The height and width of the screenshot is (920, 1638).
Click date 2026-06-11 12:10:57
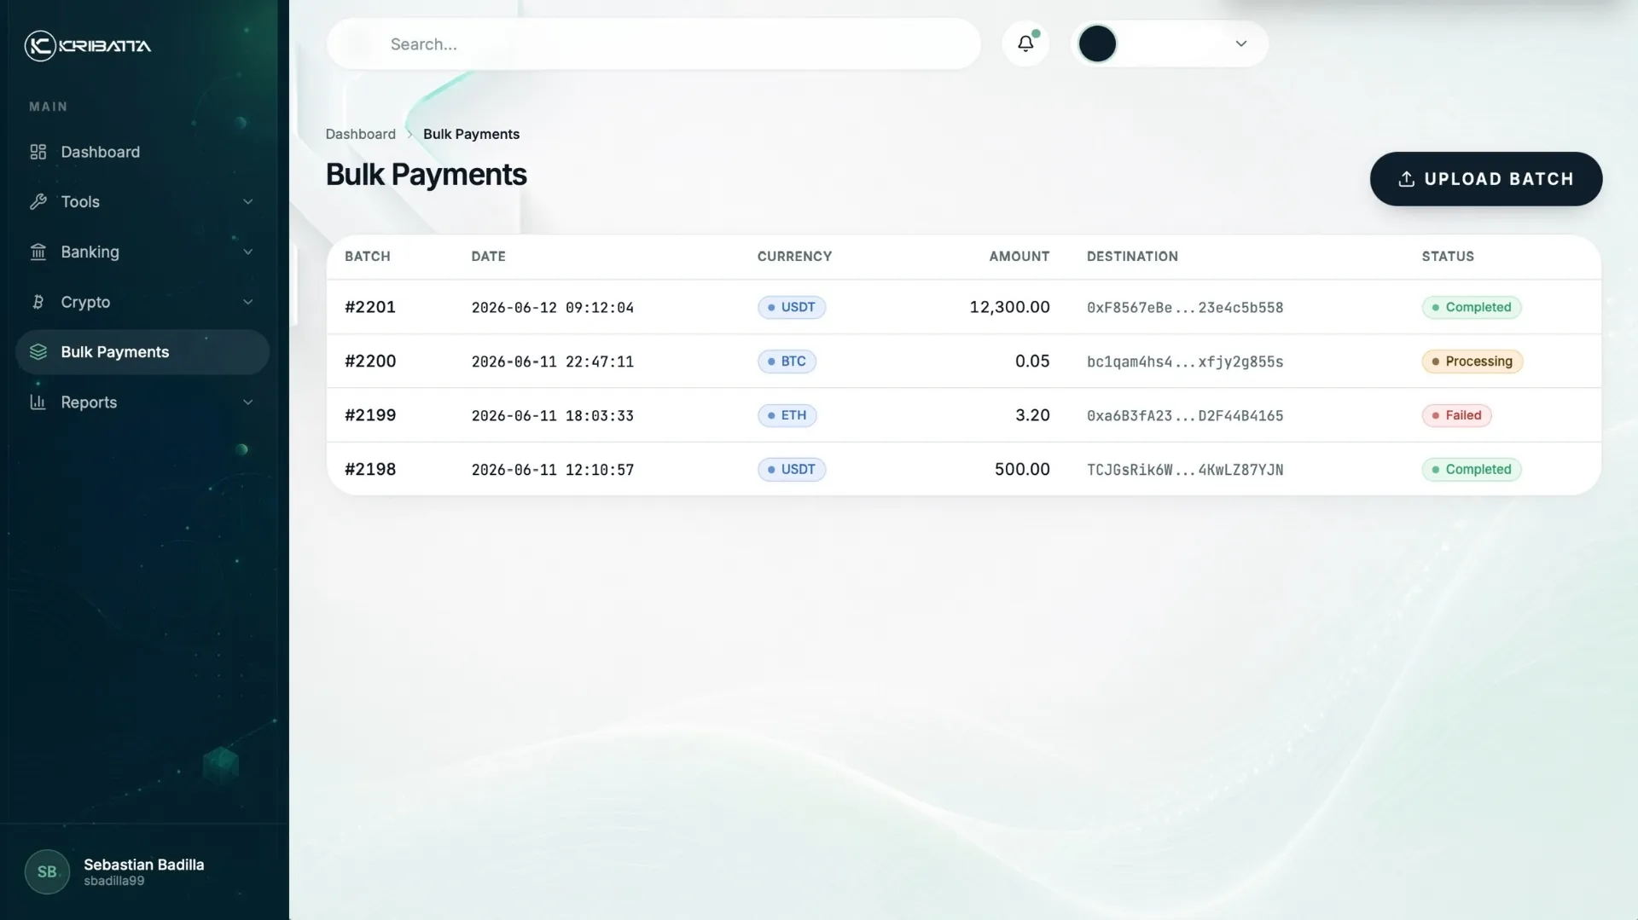point(553,470)
